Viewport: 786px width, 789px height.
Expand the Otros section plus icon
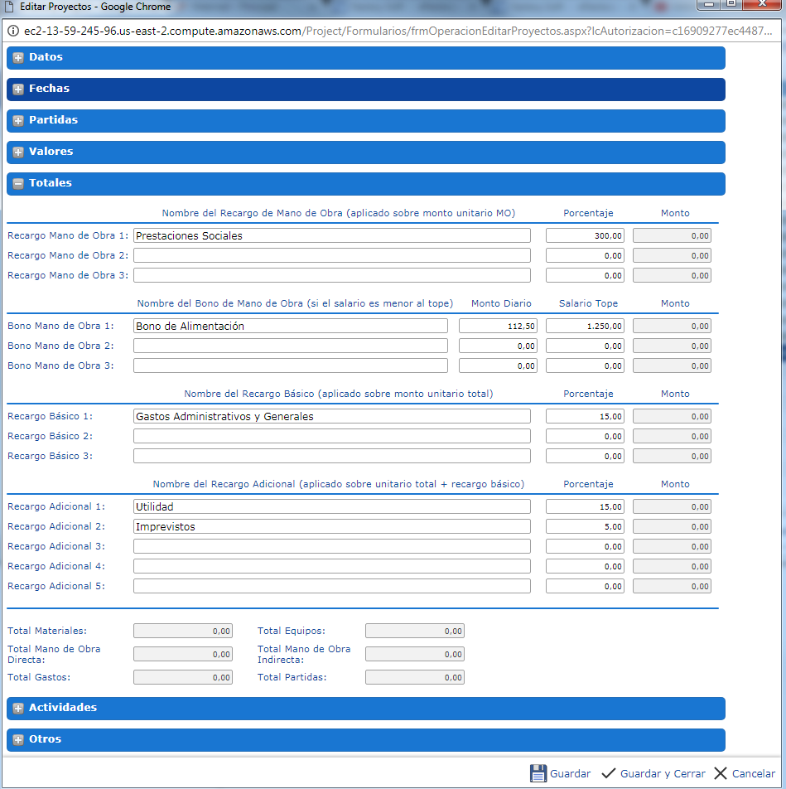click(x=18, y=739)
